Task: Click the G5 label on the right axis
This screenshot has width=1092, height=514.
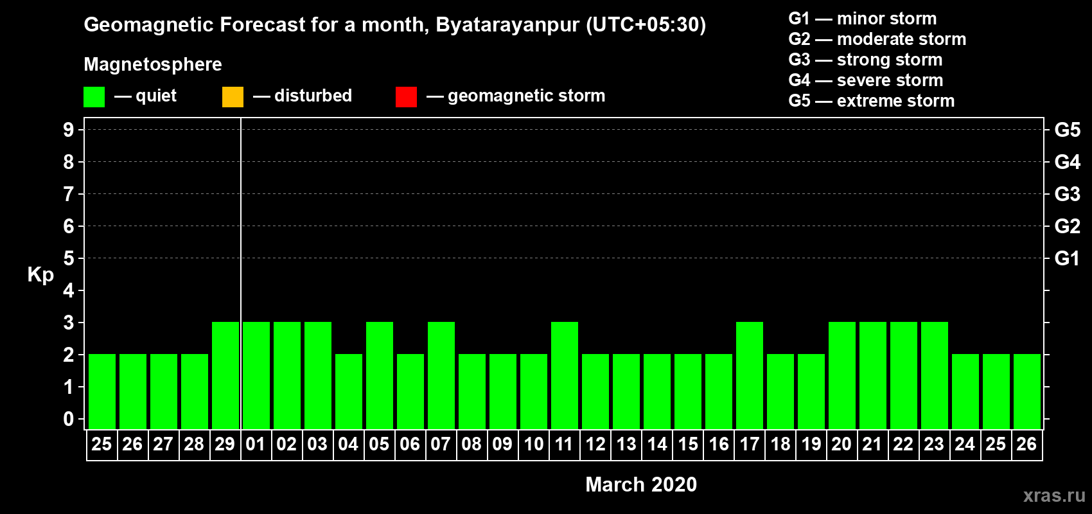Action: 1067,130
